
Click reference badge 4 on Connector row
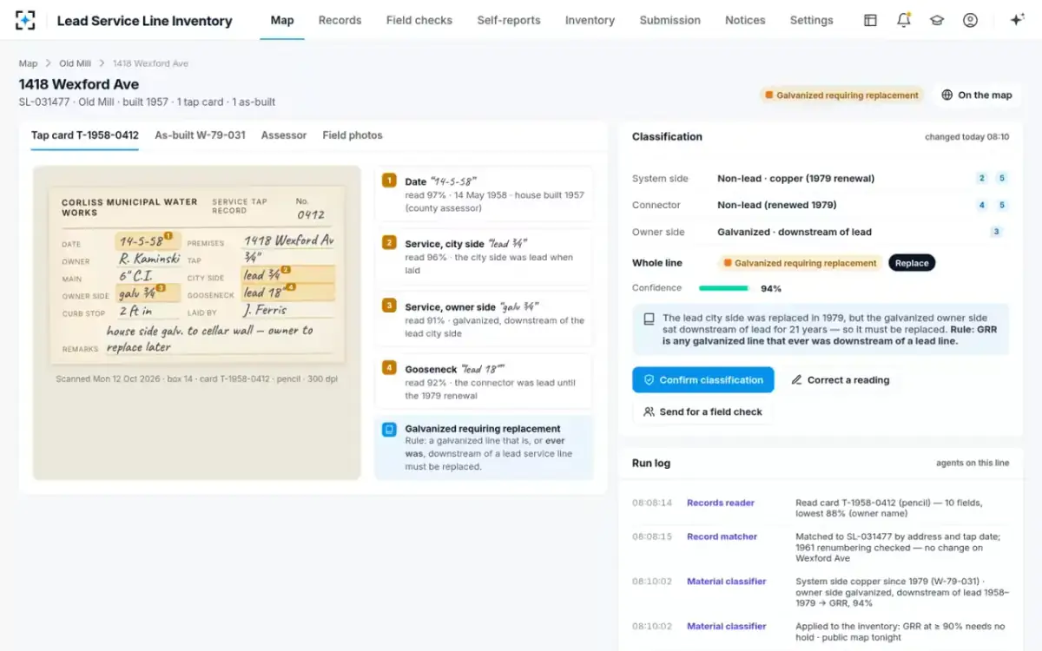click(x=982, y=205)
